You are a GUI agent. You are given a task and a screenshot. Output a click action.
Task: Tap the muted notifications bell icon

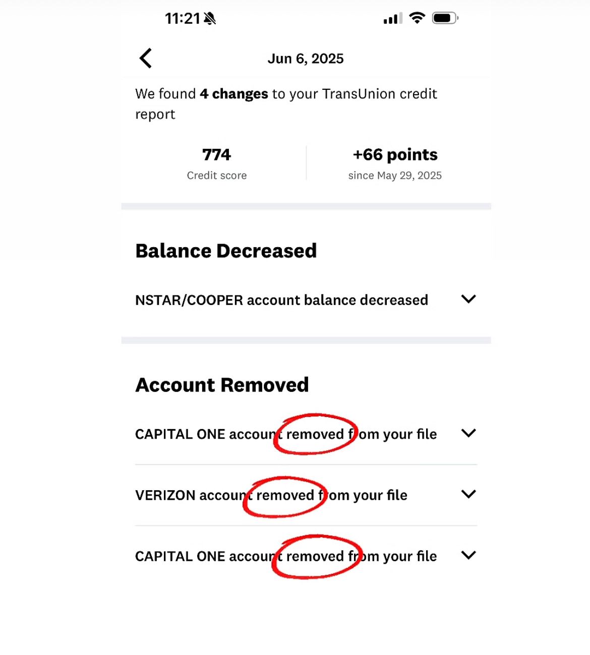[208, 18]
